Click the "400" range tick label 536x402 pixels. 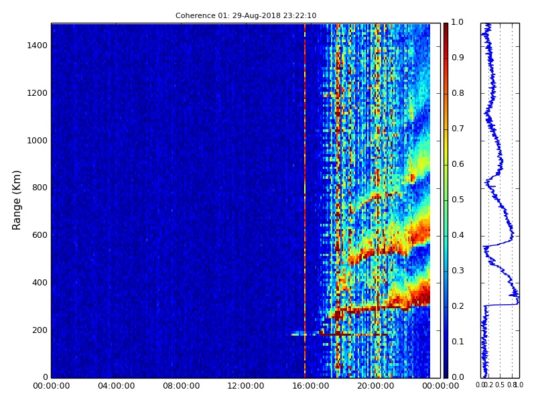(40, 283)
